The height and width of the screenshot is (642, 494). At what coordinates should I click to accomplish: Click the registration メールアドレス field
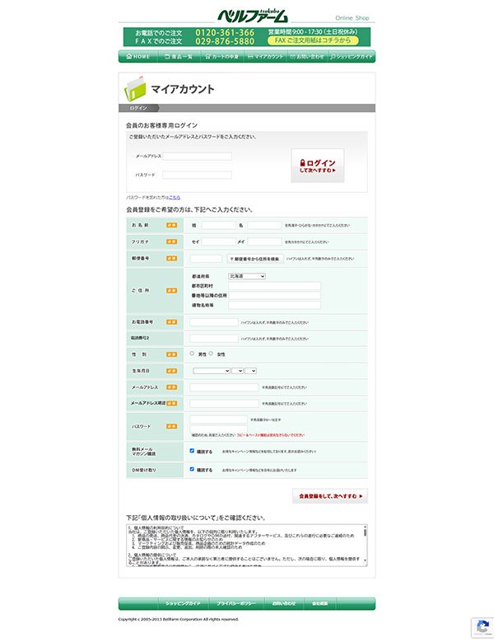click(x=224, y=387)
